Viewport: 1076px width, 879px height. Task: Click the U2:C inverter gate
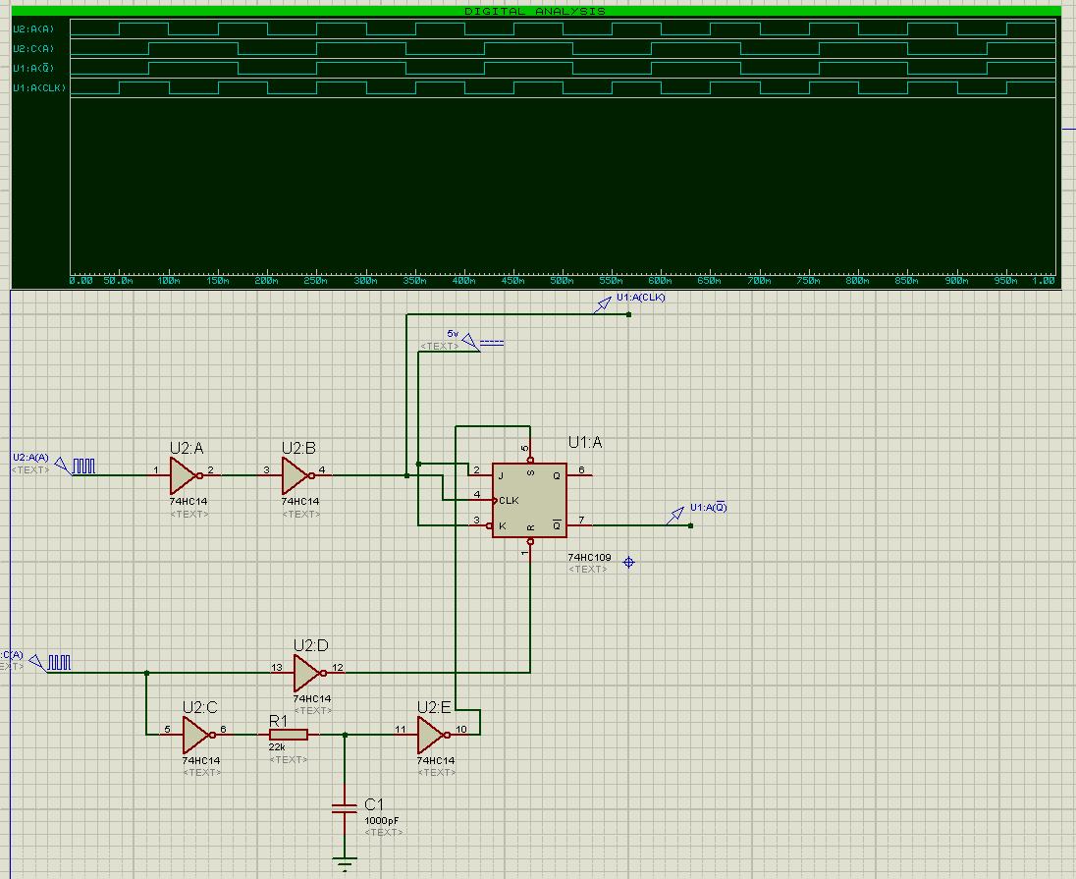tap(196, 734)
